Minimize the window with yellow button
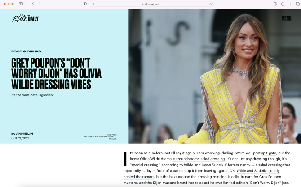301x187 pixels. pyautogui.click(x=9, y=4)
